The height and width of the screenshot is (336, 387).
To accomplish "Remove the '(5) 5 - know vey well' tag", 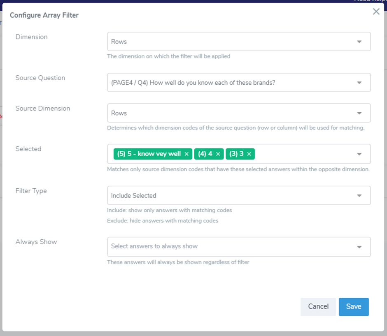I will point(187,154).
